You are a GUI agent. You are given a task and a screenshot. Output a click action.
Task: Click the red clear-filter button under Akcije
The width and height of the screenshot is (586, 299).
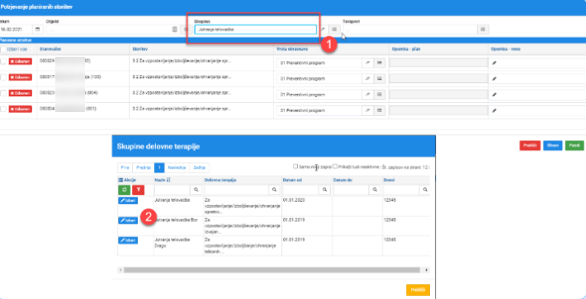139,189
